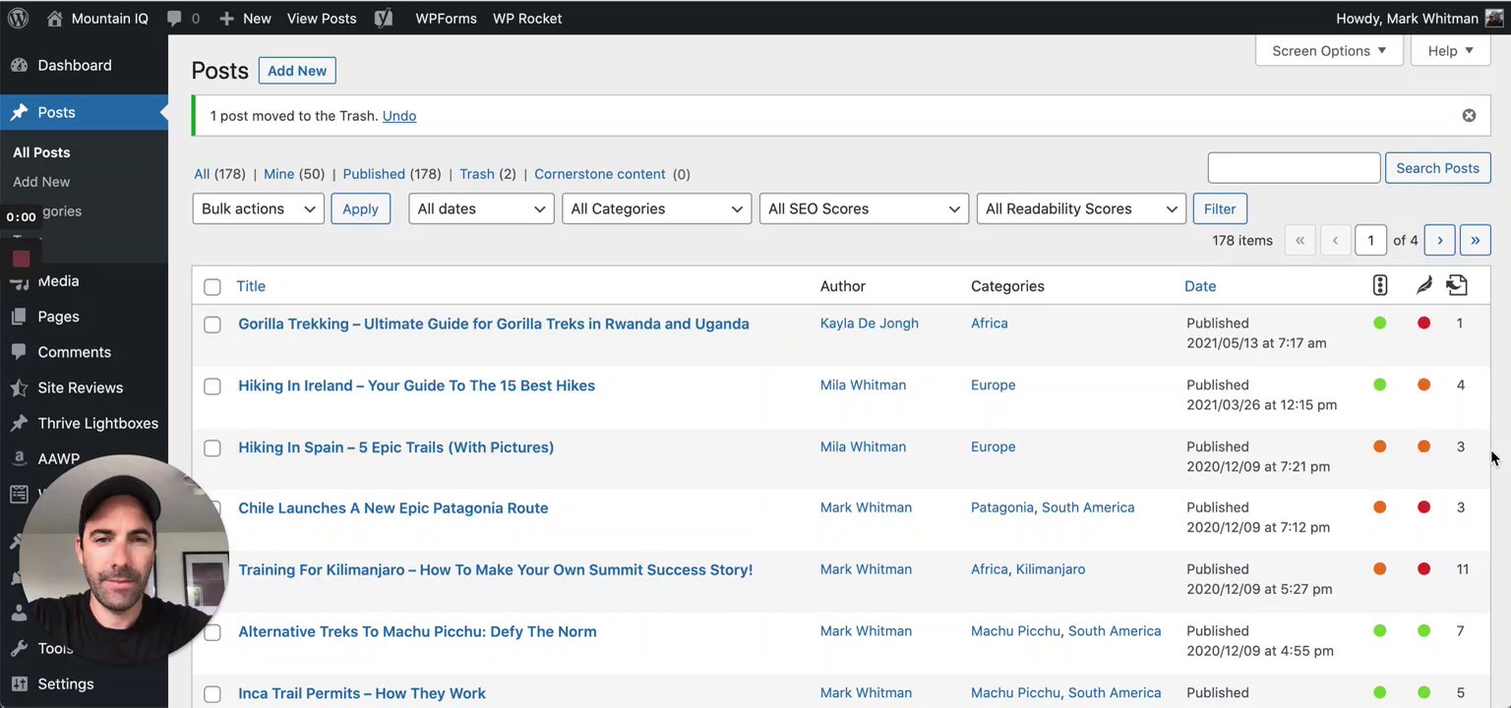
Task: Dismiss the trash notice with X icon
Action: pos(1469,116)
